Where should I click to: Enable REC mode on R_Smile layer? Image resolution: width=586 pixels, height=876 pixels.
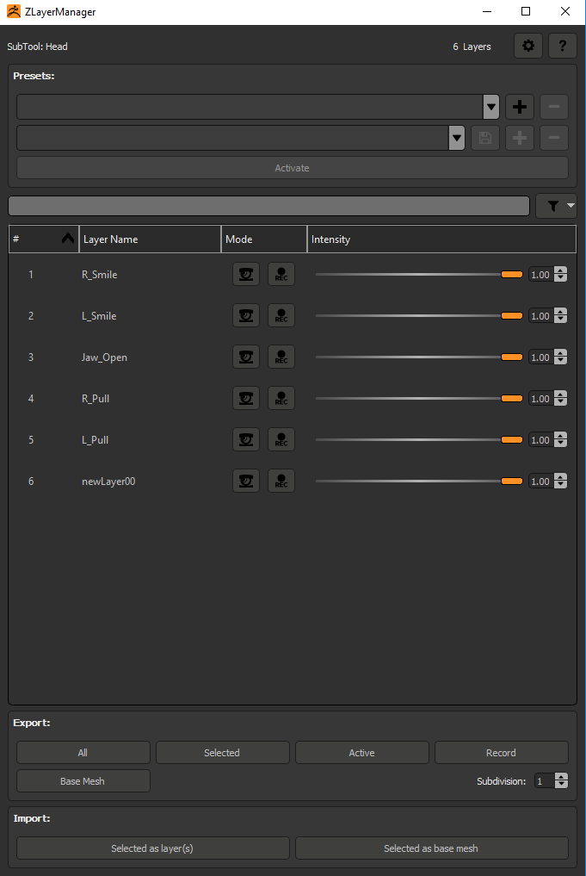point(281,274)
